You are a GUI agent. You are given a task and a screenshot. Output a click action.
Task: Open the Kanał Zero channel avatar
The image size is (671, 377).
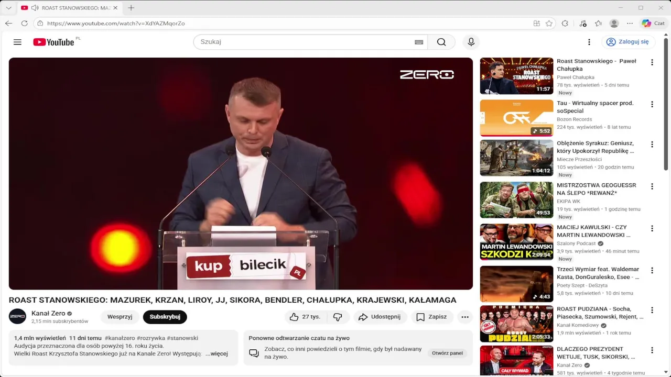[x=17, y=317]
